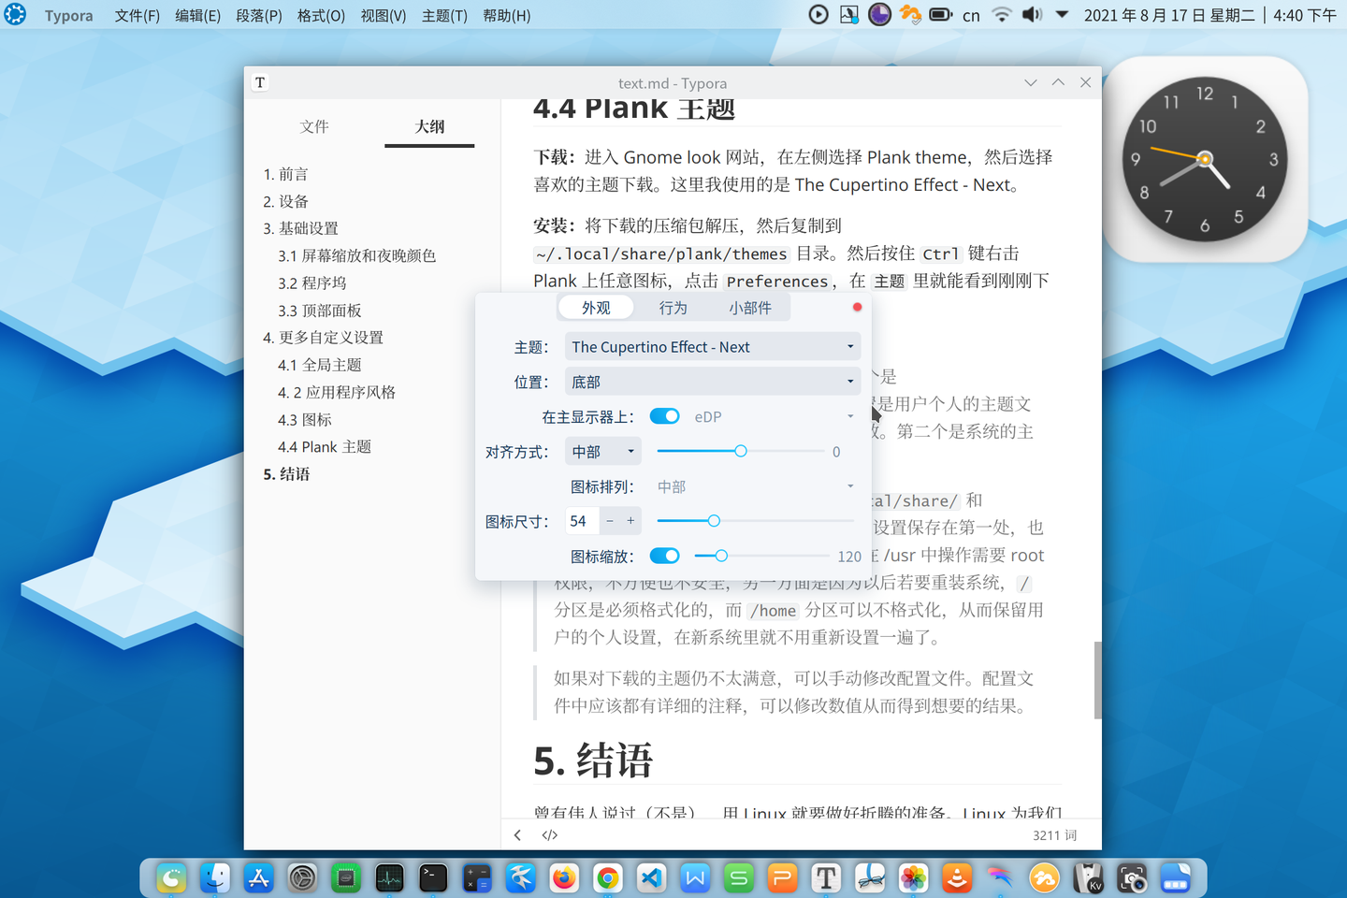Click the battery status indicator
This screenshot has height=898, width=1347.
[941, 15]
